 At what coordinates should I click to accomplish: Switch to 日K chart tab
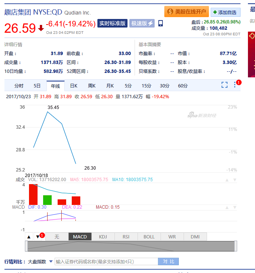tap(74, 86)
